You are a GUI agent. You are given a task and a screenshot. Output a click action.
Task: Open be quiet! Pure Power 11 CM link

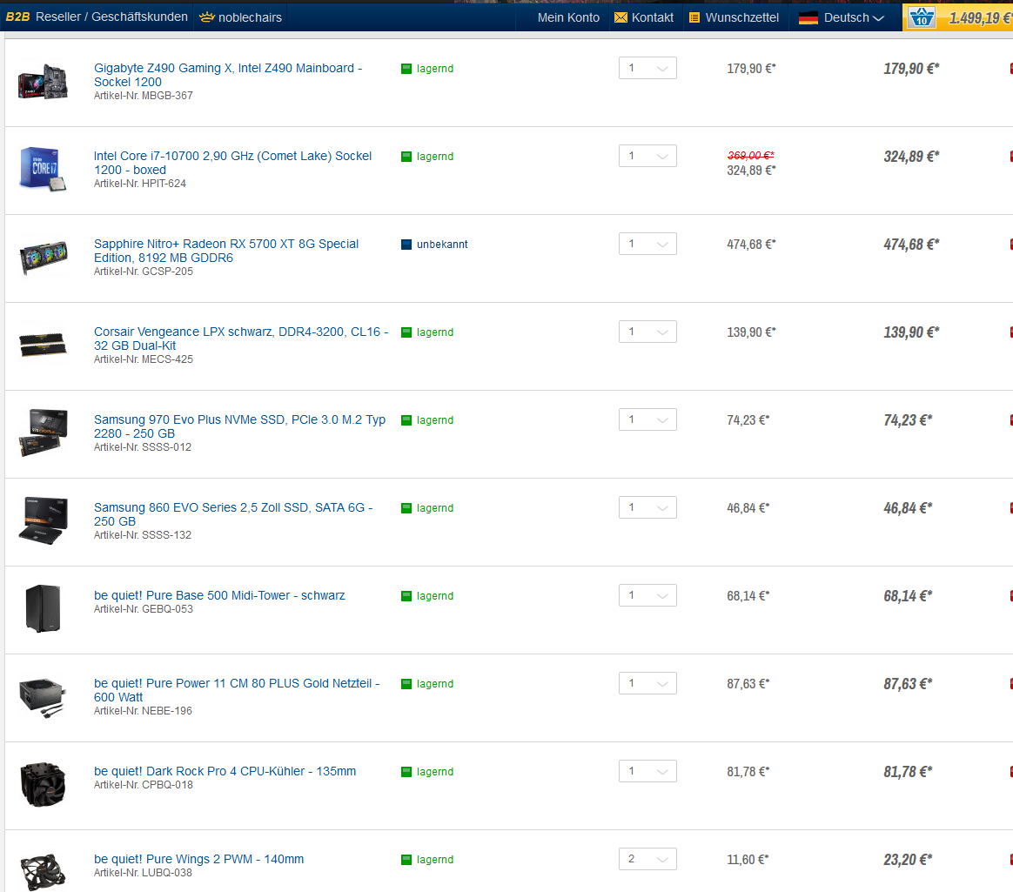[x=237, y=690]
